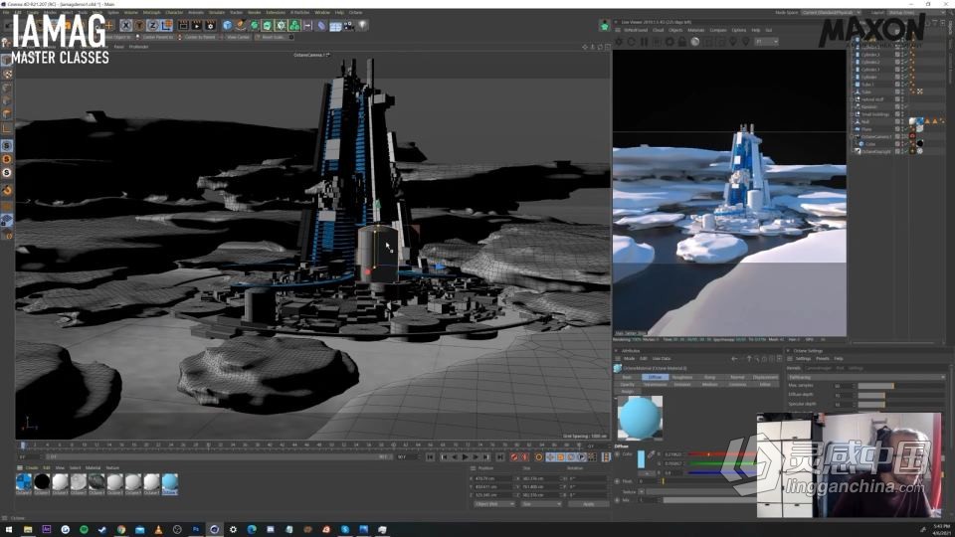
Task: Open Render Settings gear clapperboard icon
Action: [x=211, y=26]
